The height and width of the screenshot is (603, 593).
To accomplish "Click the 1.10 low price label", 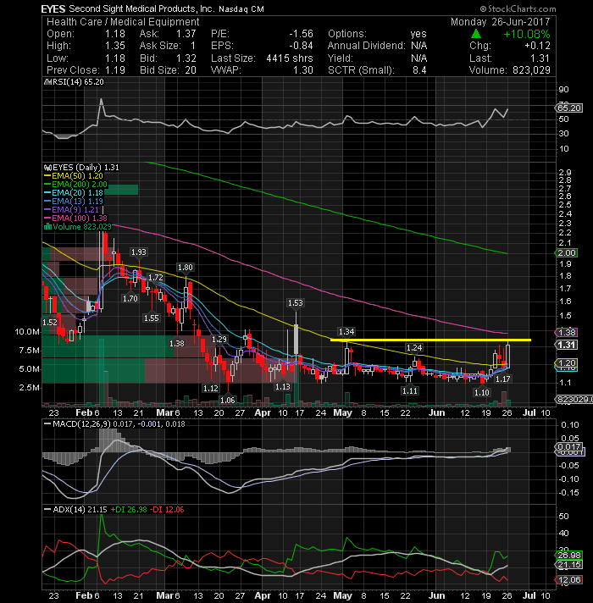I will click(x=481, y=392).
